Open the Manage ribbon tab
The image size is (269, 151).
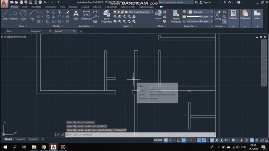tap(73, 7)
